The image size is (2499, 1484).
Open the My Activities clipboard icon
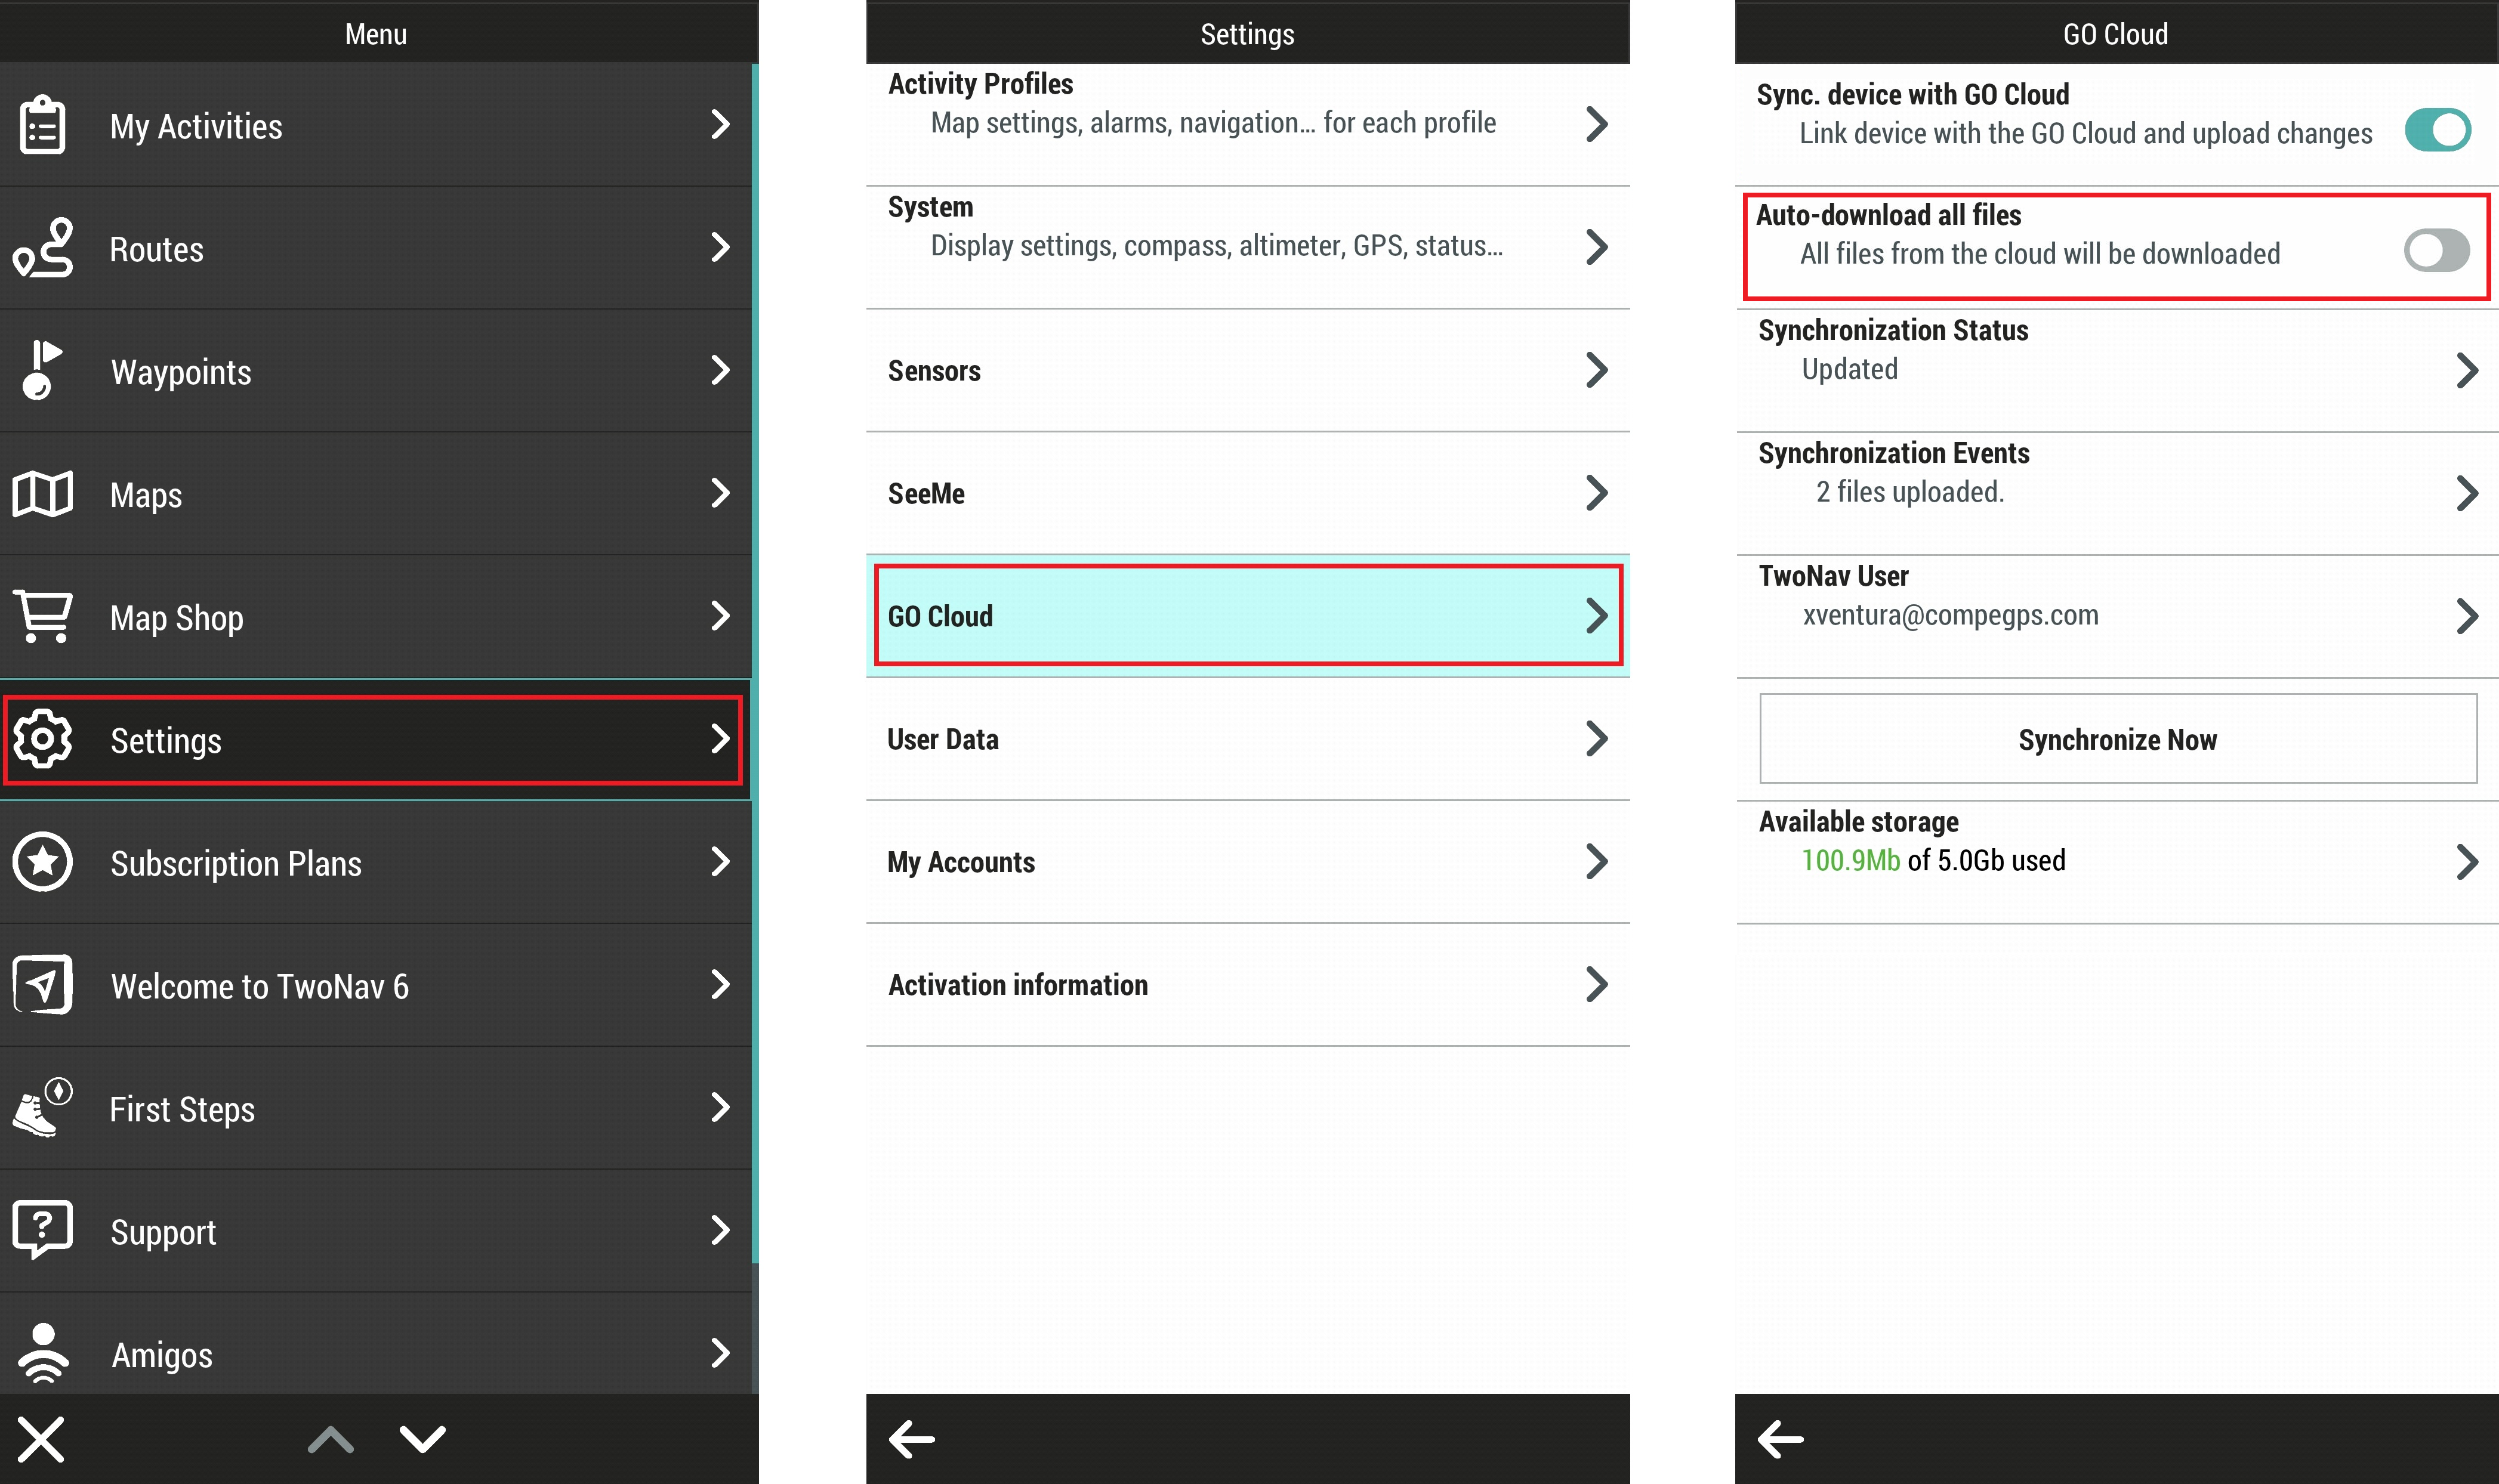[x=42, y=125]
